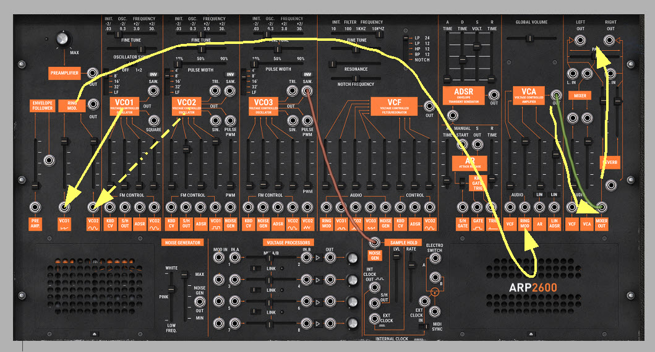
Task: Click the ADSR OUT jack
Action: tap(494, 95)
